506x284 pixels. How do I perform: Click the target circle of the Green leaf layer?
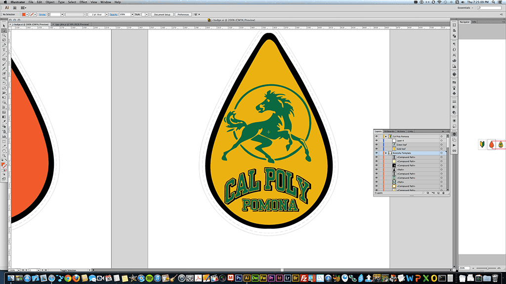(441, 145)
